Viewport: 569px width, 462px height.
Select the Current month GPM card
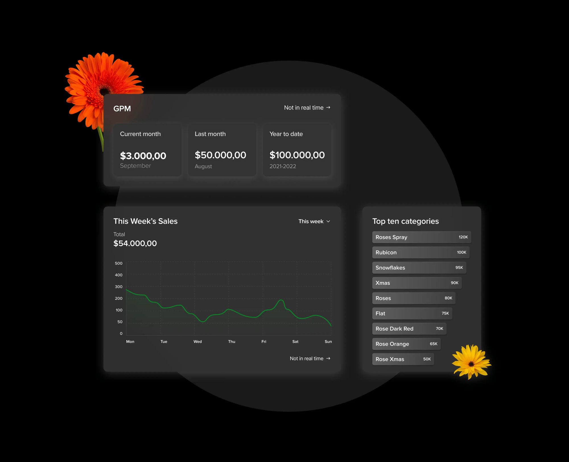pos(147,150)
